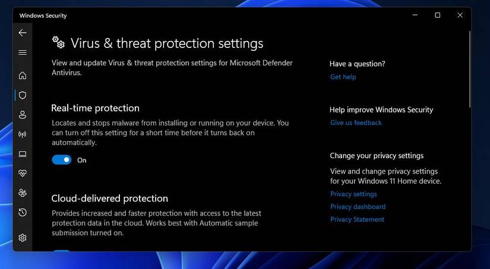Open the Privacy settings link
The height and width of the screenshot is (269, 490).
point(353,194)
